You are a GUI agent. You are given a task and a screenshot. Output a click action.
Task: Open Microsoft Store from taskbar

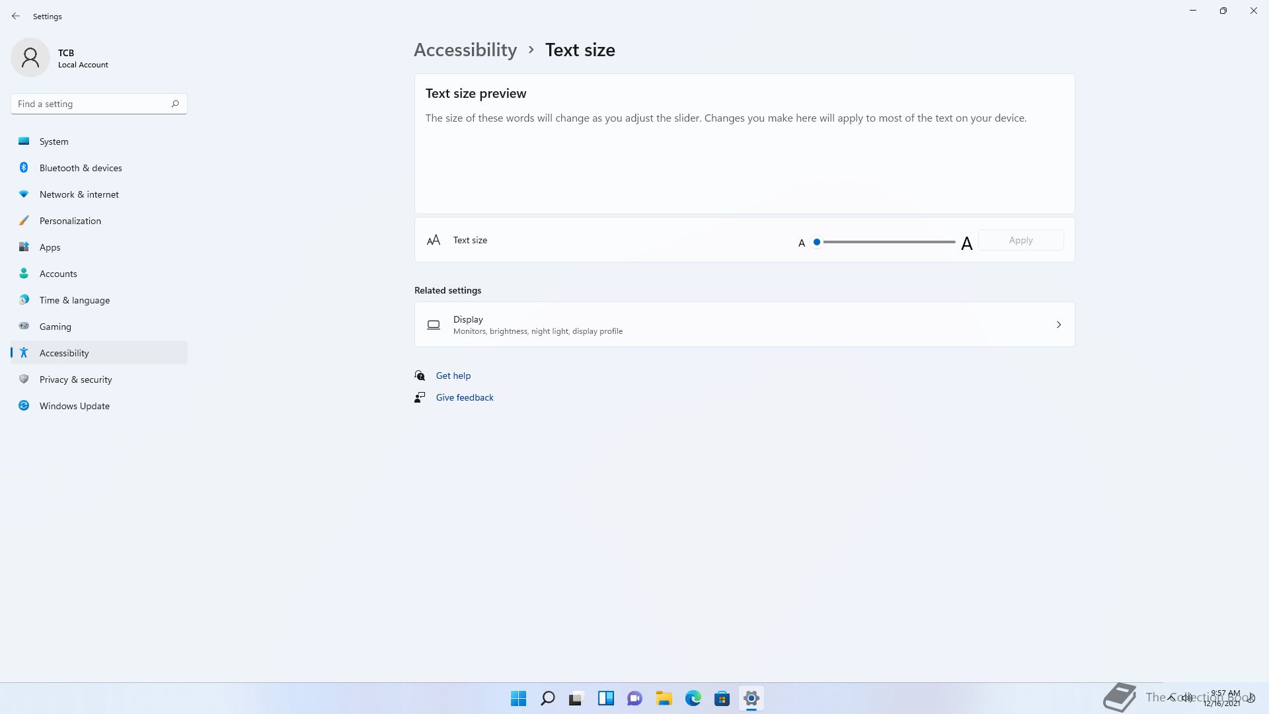(x=722, y=698)
